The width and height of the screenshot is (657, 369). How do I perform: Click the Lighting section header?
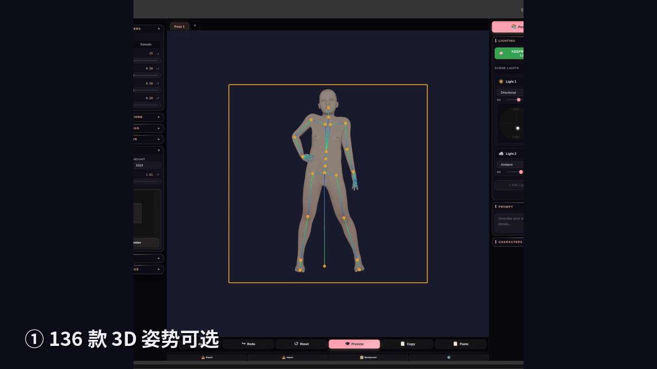point(508,40)
